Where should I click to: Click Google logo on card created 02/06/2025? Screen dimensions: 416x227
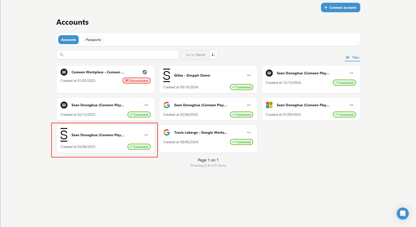pyautogui.click(x=166, y=105)
